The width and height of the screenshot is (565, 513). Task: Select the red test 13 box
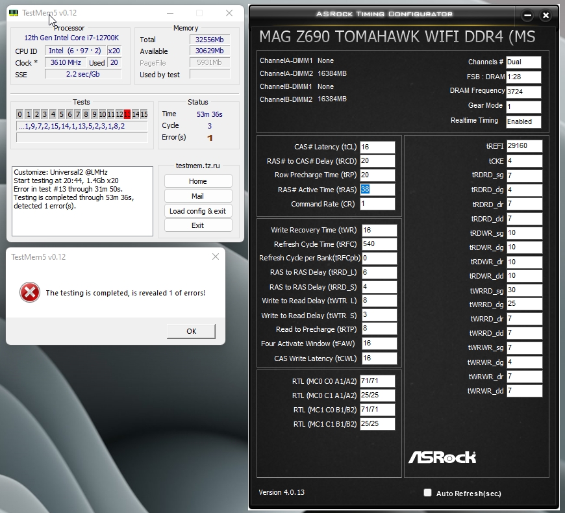click(x=127, y=114)
